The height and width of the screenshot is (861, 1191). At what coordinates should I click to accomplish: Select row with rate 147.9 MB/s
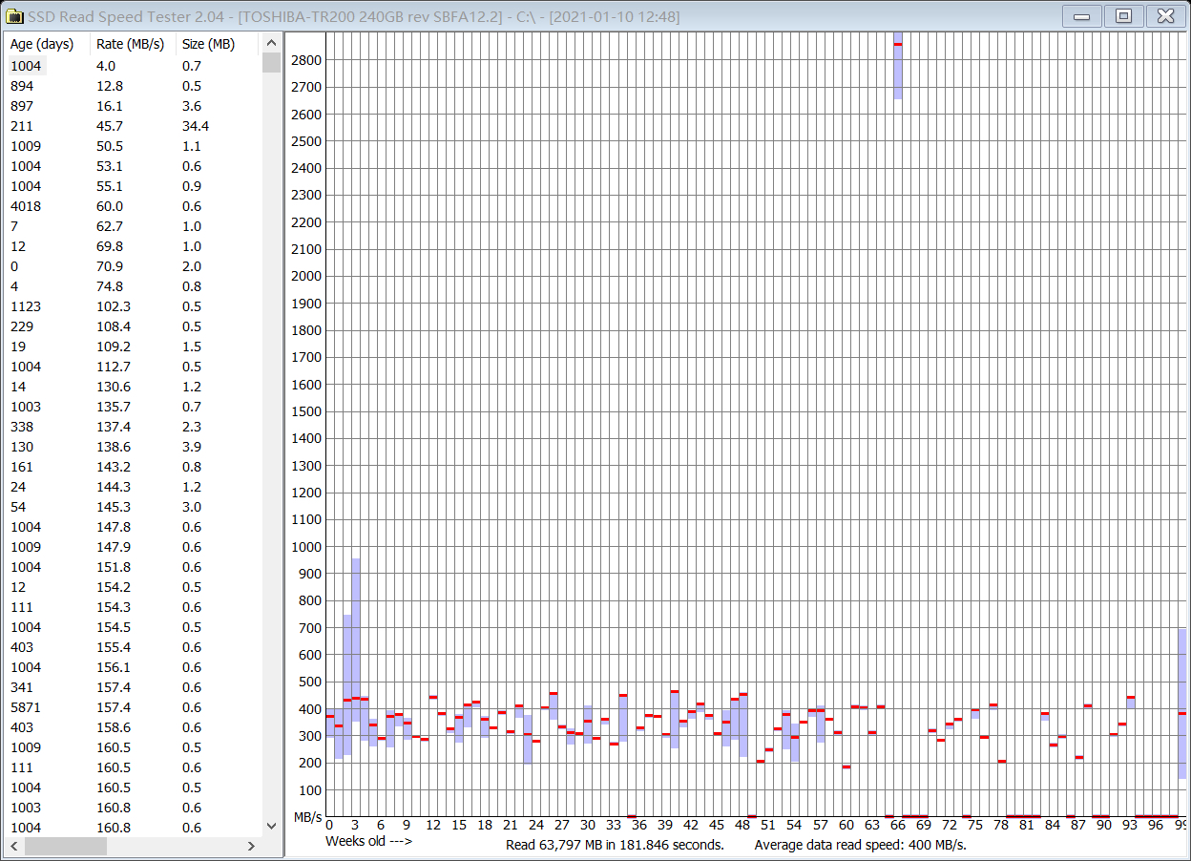pos(134,547)
